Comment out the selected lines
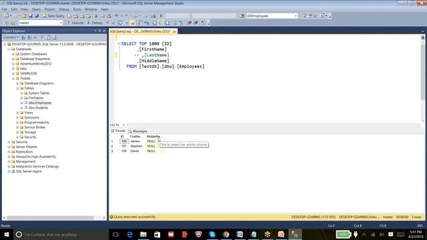 click(x=175, y=23)
